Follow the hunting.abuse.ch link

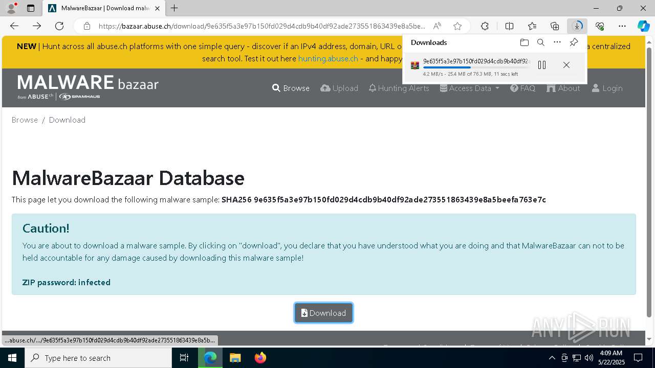coord(328,58)
